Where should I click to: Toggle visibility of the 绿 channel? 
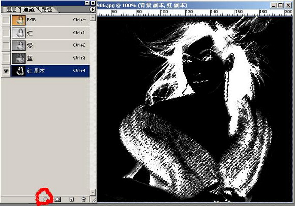(x=6, y=45)
